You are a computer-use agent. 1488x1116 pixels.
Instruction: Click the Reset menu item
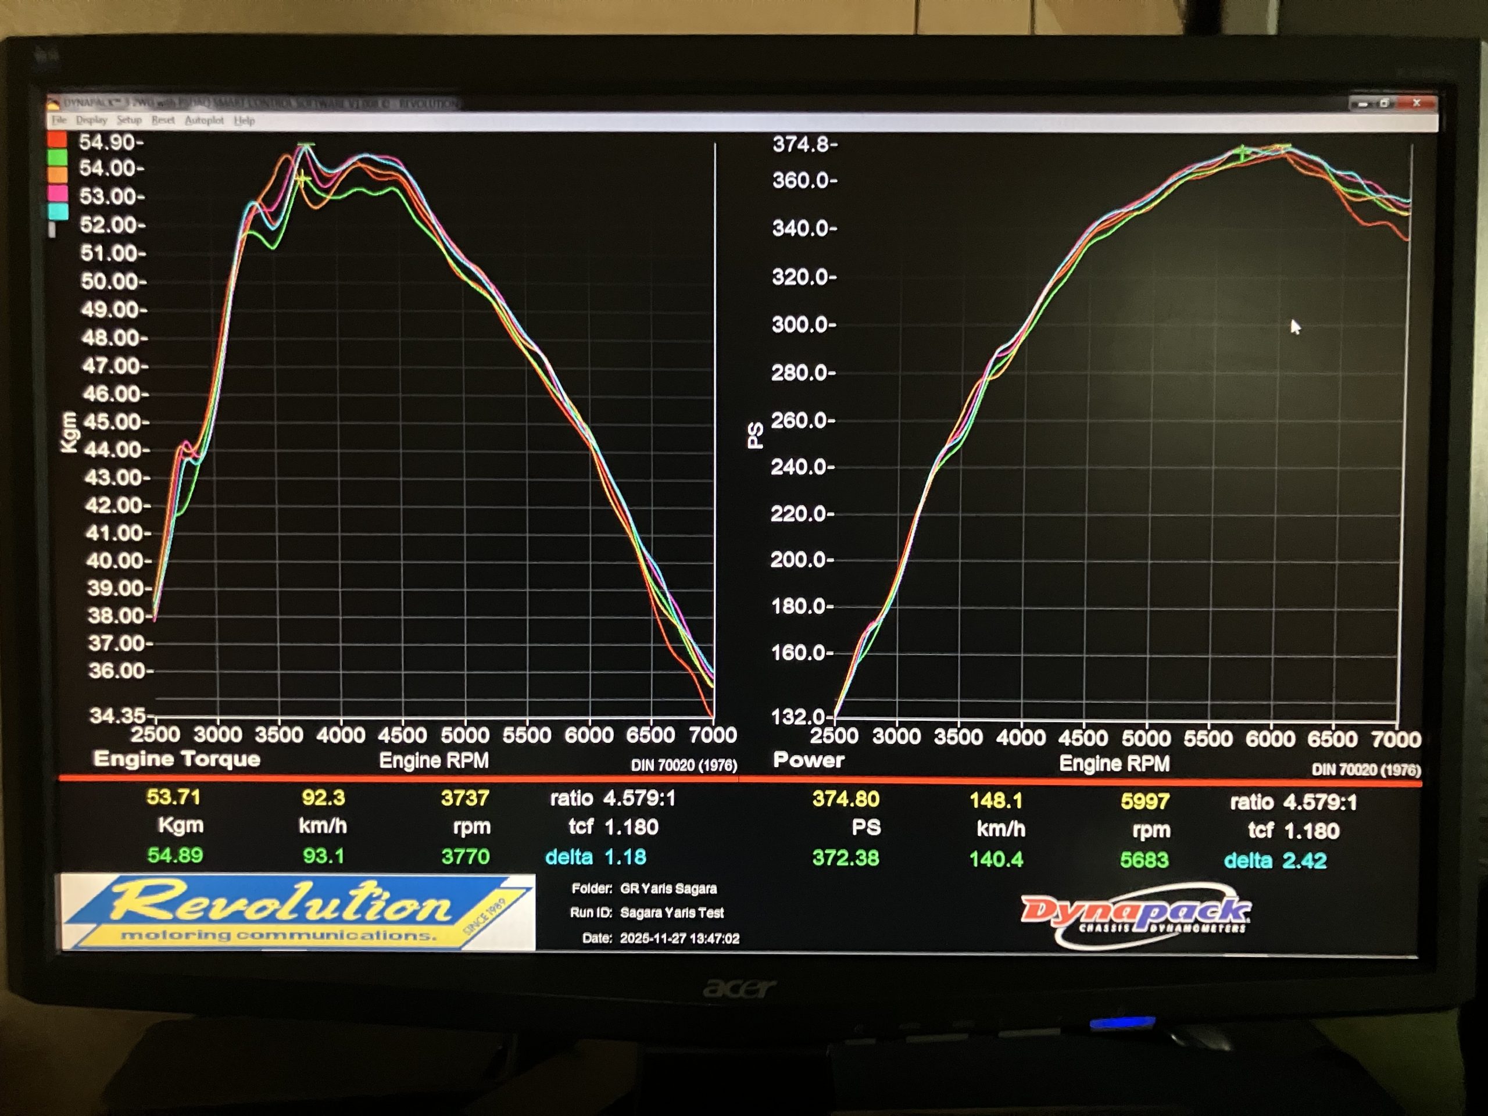pyautogui.click(x=163, y=120)
